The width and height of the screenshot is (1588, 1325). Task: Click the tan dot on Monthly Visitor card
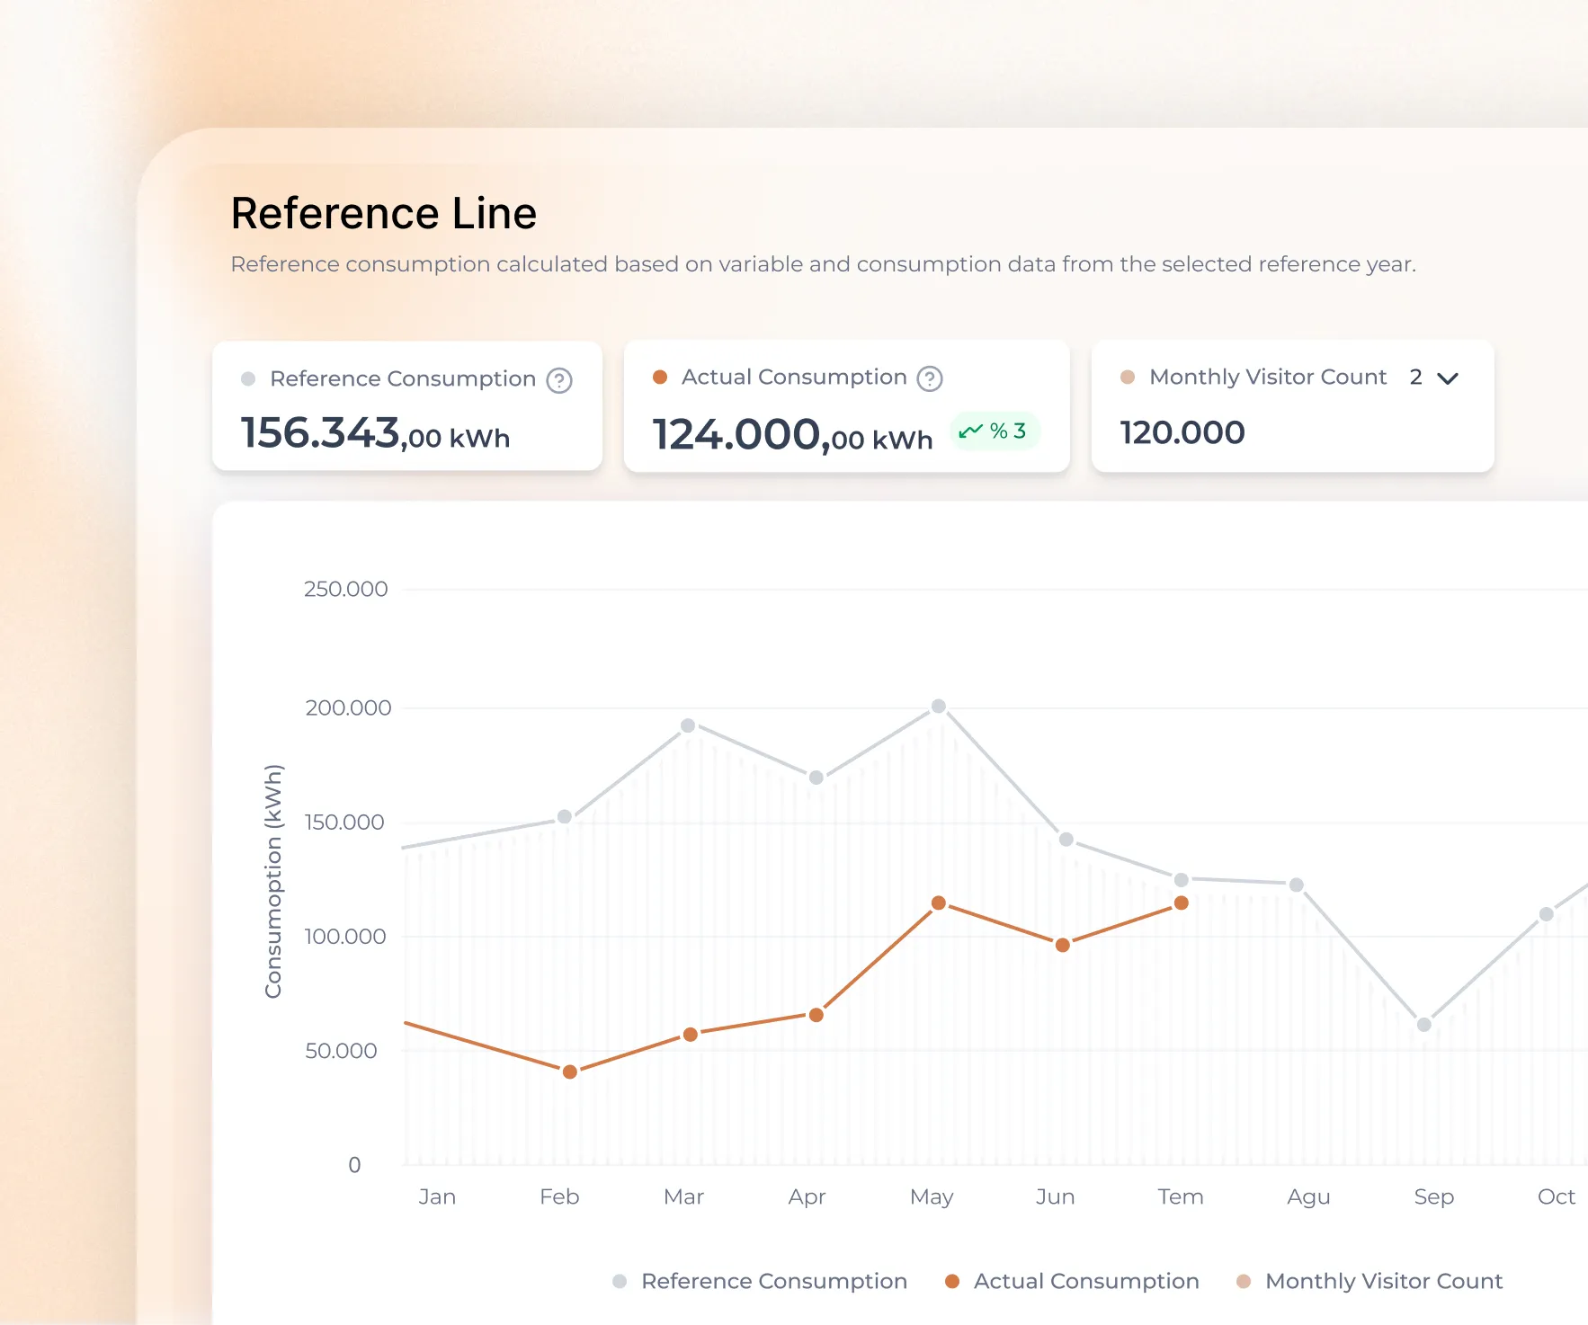point(1128,378)
